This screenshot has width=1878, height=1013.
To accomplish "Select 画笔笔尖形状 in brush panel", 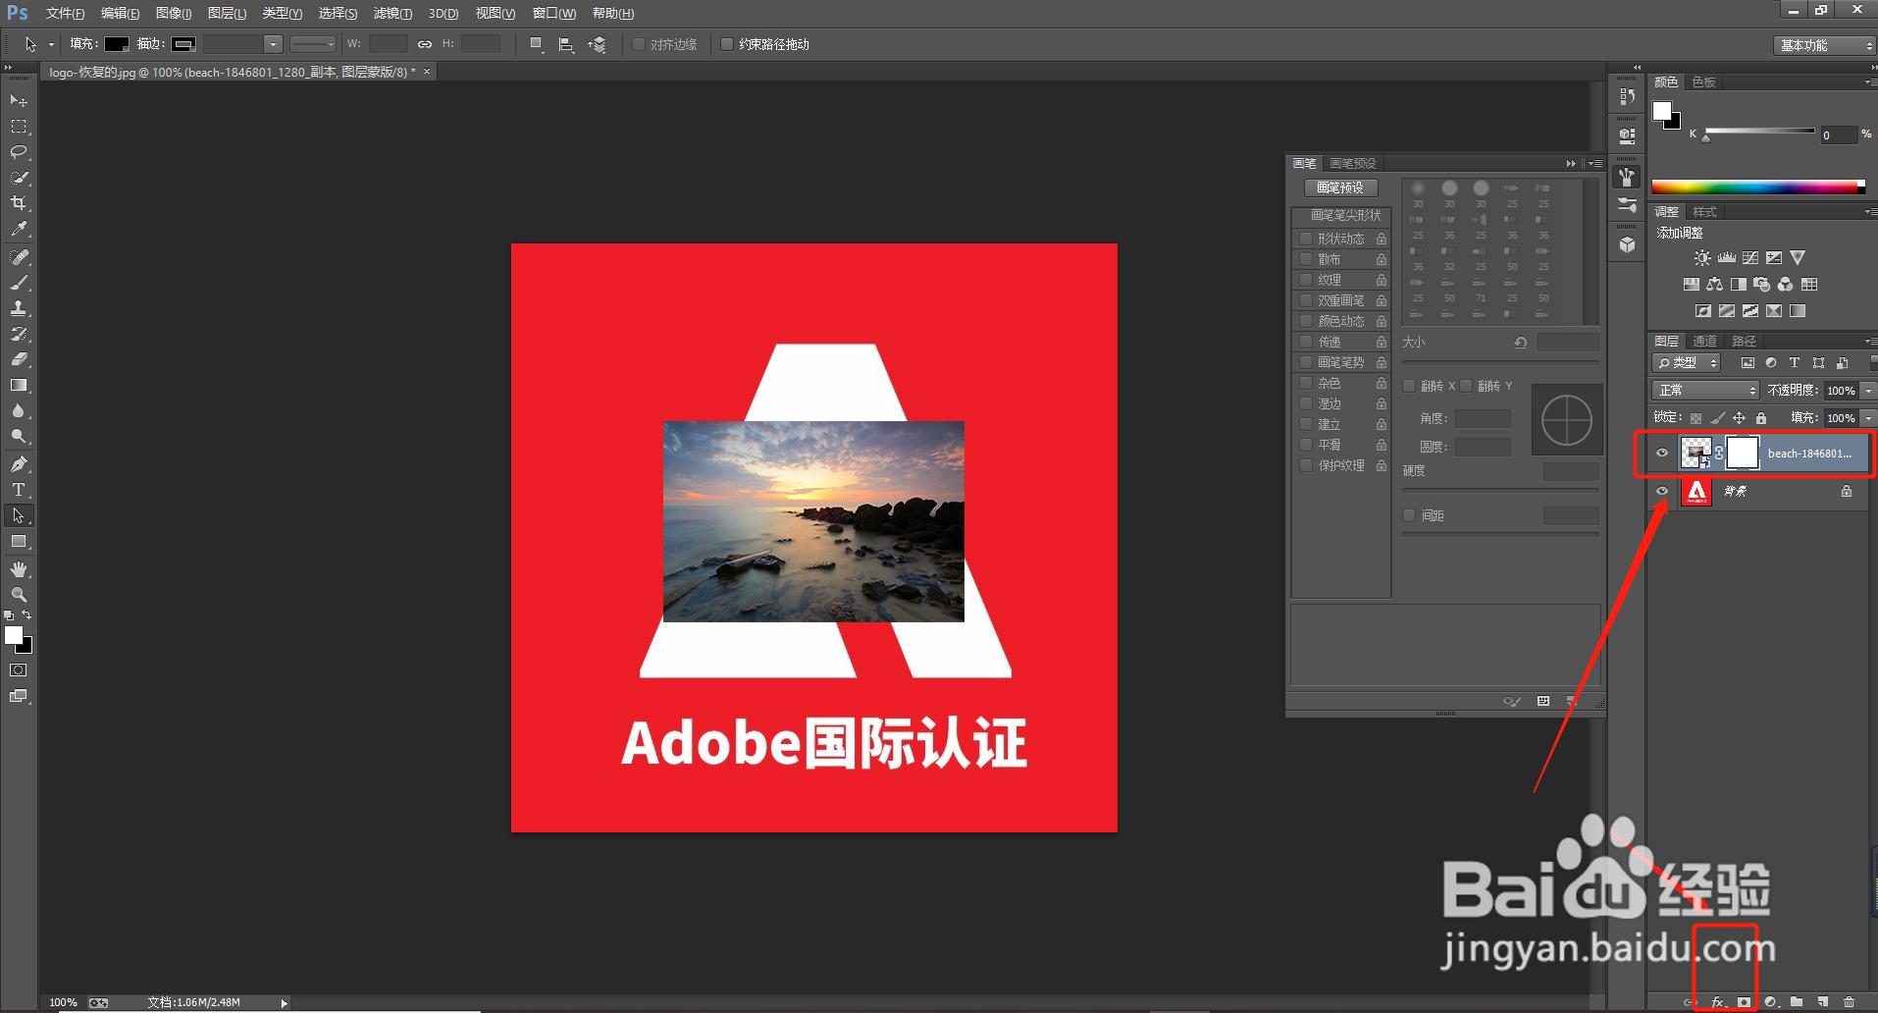I will coord(1345,215).
